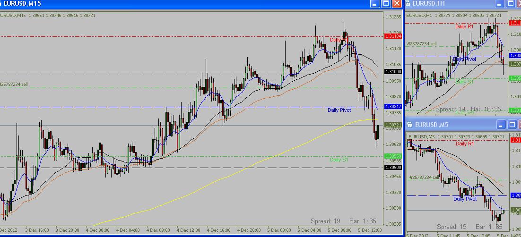This screenshot has width=521, height=237.
Task: Select the #25787234 sell order in H1 chart
Action: (422, 43)
